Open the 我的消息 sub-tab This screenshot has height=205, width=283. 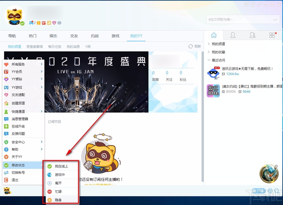point(73,47)
